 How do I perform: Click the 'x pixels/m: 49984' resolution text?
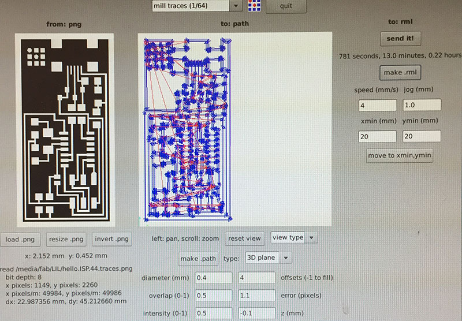click(63, 293)
